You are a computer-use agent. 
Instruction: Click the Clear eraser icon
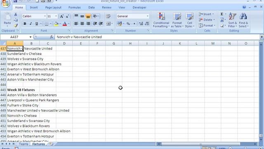click(222, 26)
